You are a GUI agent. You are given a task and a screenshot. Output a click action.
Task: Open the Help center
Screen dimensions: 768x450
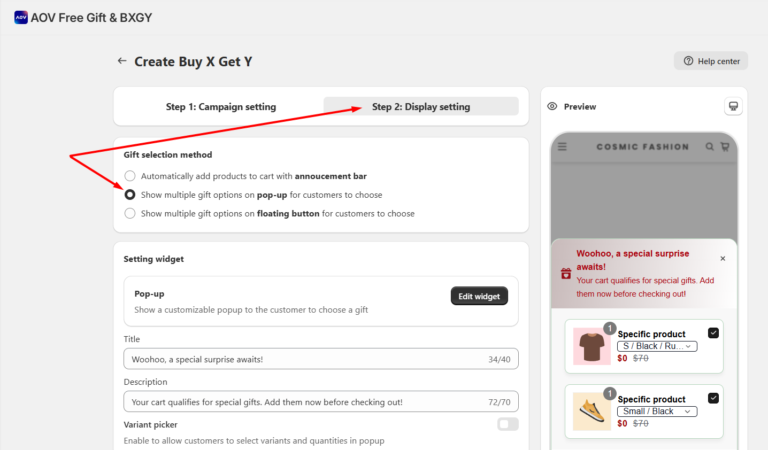point(711,61)
